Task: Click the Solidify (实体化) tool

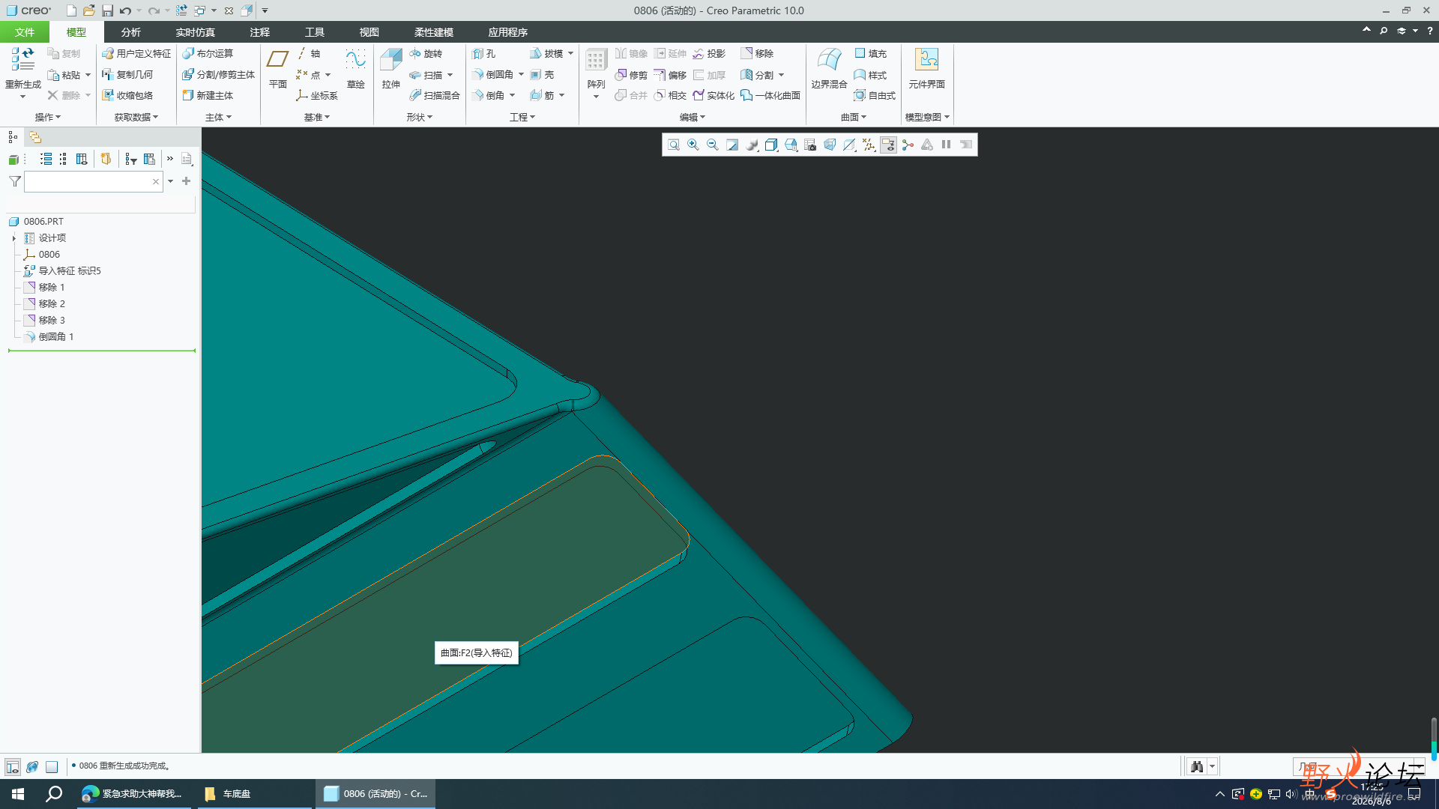Action: [714, 96]
